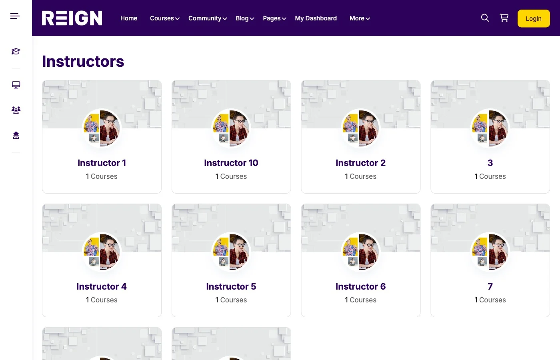Click Instructor 5's avatar image
560x360 pixels.
[231, 252]
